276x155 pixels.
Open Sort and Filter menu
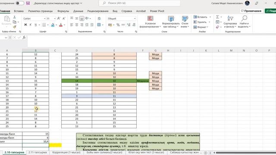(230, 22)
